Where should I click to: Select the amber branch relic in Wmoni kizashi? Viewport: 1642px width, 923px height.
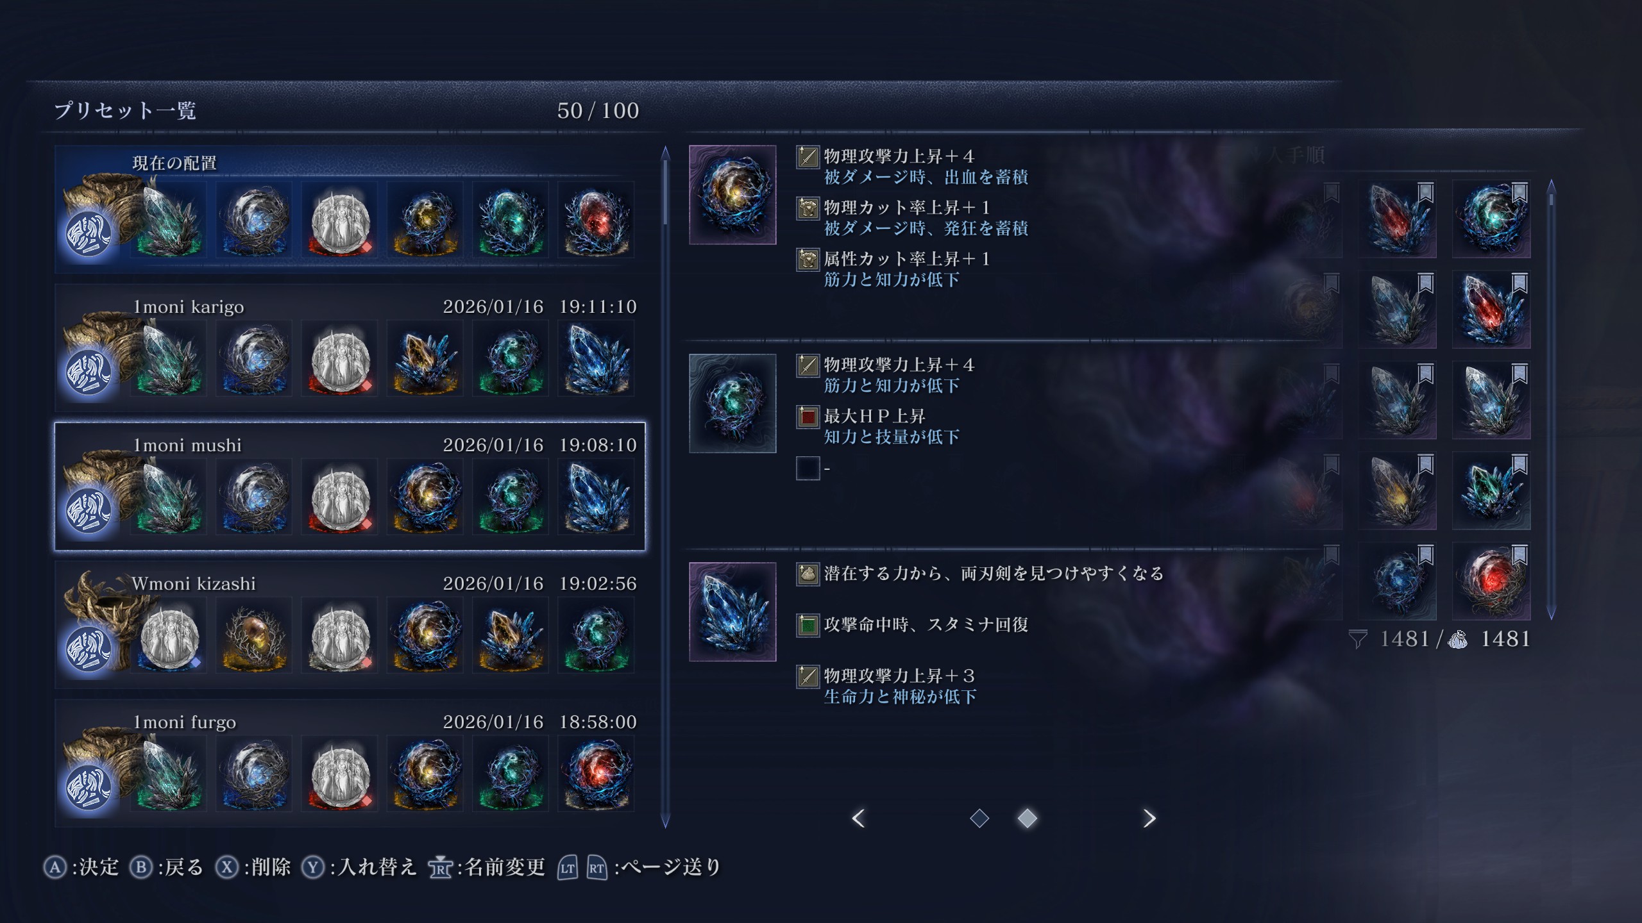(255, 635)
